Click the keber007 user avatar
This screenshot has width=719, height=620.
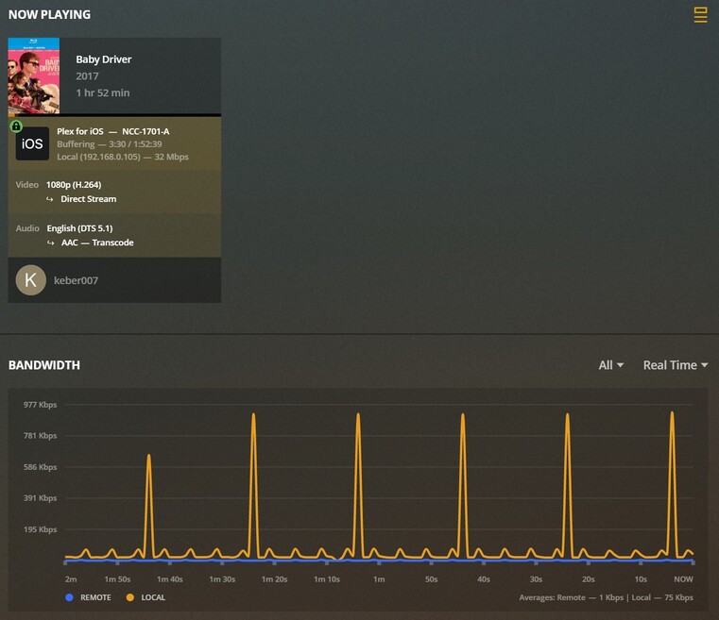click(31, 279)
